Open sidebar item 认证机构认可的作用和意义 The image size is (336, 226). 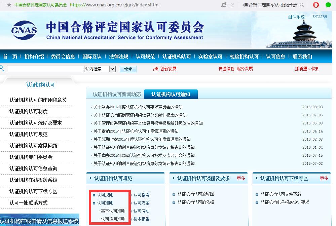38,100
